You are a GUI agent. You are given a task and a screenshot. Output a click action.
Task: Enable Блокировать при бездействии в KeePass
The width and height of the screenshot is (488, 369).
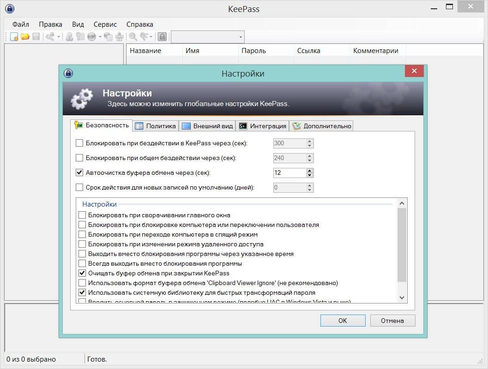pos(79,143)
